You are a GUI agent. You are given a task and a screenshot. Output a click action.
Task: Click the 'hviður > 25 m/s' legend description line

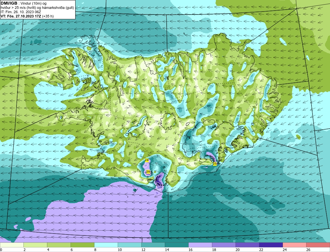(x=37, y=8)
